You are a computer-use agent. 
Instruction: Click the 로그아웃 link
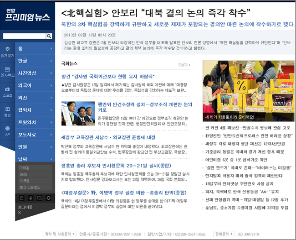tap(25, 206)
